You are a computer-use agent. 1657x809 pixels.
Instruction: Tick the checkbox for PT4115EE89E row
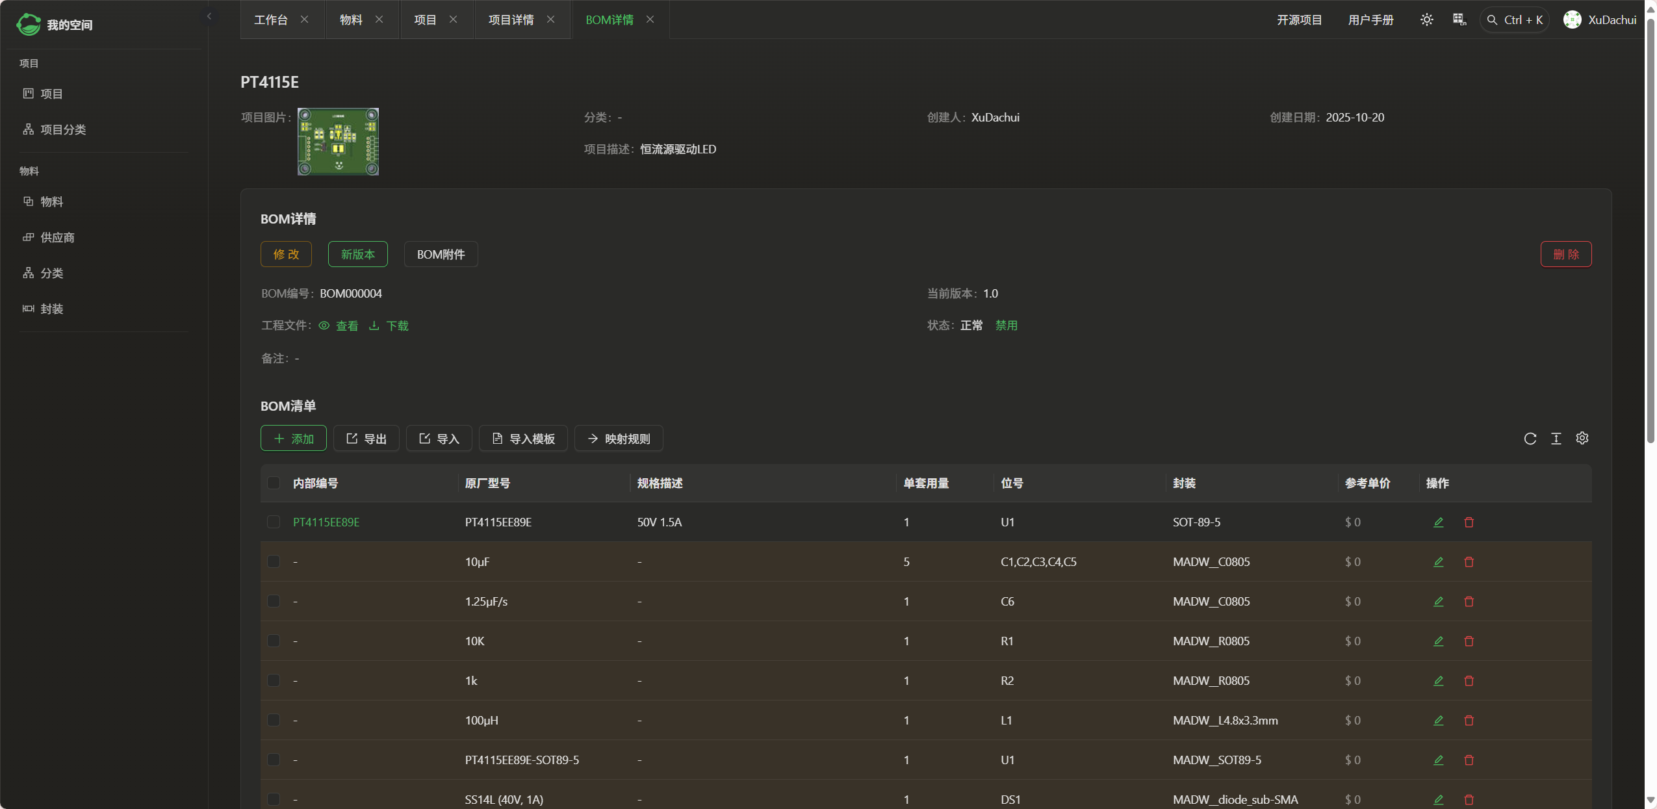tap(274, 522)
